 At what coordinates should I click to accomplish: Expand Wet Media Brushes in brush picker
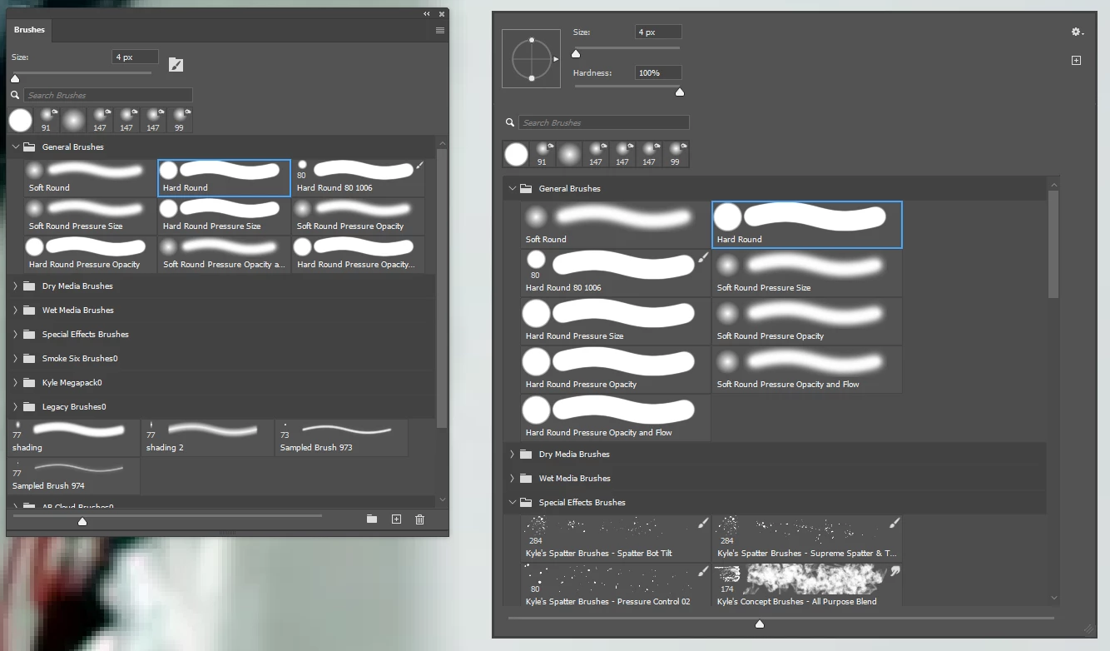(512, 478)
